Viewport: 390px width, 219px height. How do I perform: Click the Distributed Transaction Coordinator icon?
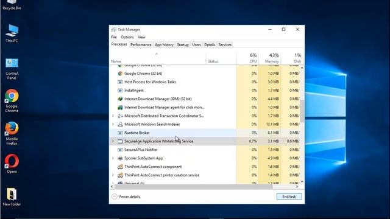pyautogui.click(x=120, y=116)
